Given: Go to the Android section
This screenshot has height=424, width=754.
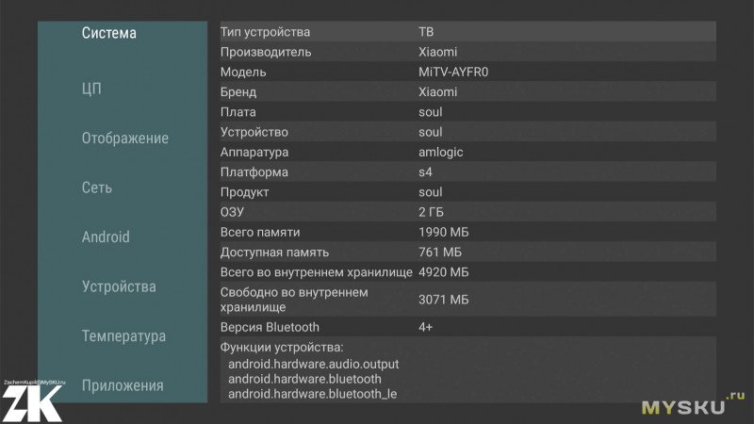Looking at the screenshot, I should [x=106, y=237].
